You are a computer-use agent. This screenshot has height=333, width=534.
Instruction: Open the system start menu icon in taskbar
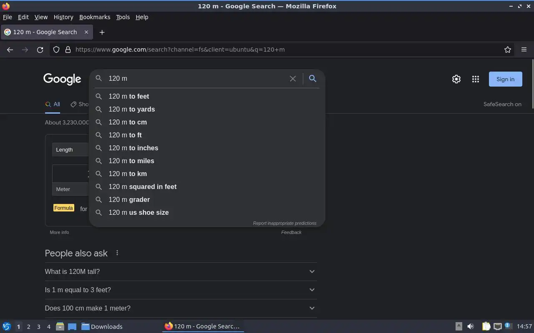(7, 326)
